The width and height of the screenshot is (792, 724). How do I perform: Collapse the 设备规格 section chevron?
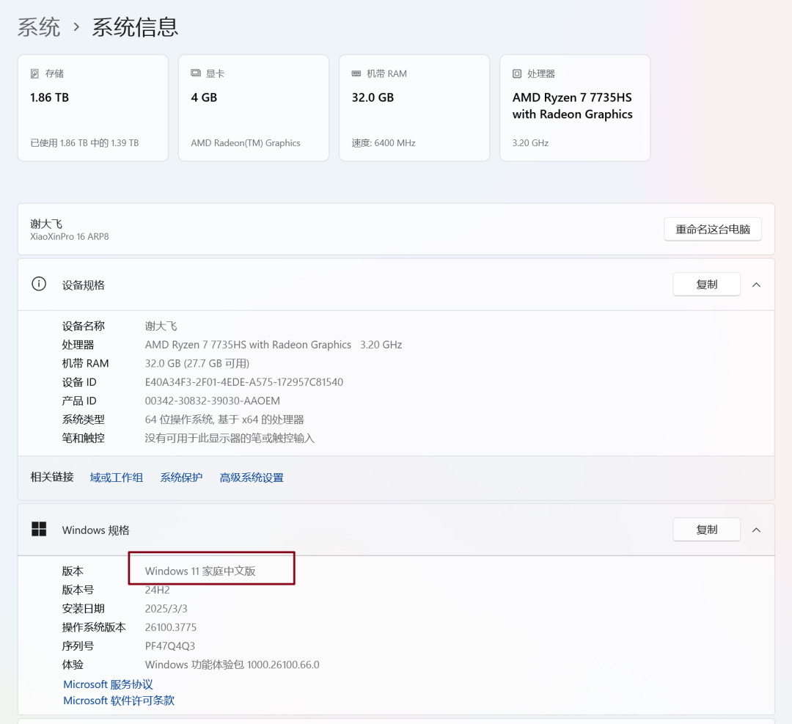[x=756, y=285]
